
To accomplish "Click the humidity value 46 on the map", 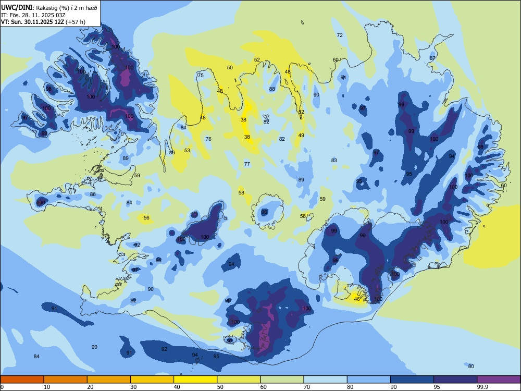I will pyautogui.click(x=357, y=299).
